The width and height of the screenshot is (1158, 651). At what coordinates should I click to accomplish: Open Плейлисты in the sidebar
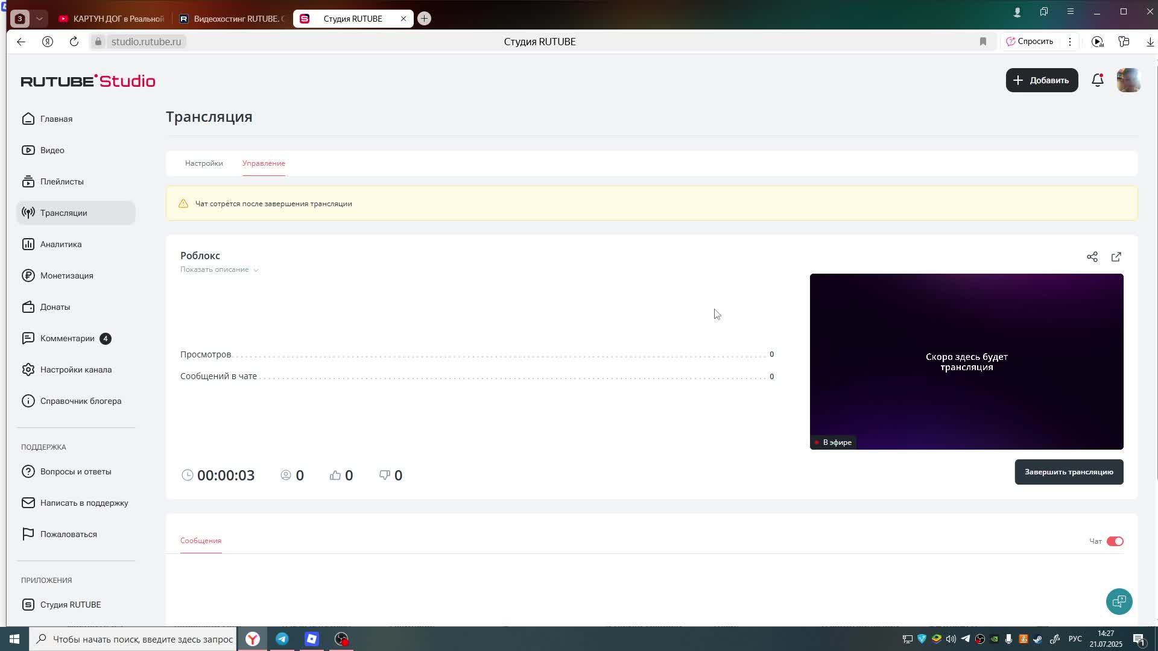62,181
